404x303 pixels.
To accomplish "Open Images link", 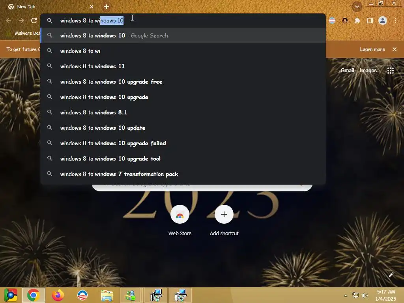I will [x=368, y=70].
